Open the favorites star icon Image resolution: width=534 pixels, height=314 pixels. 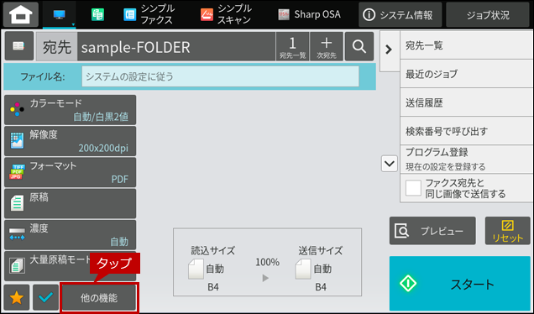[17, 298]
